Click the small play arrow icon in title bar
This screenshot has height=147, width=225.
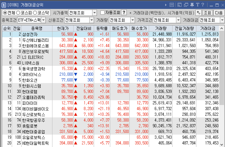click(x=166, y=5)
